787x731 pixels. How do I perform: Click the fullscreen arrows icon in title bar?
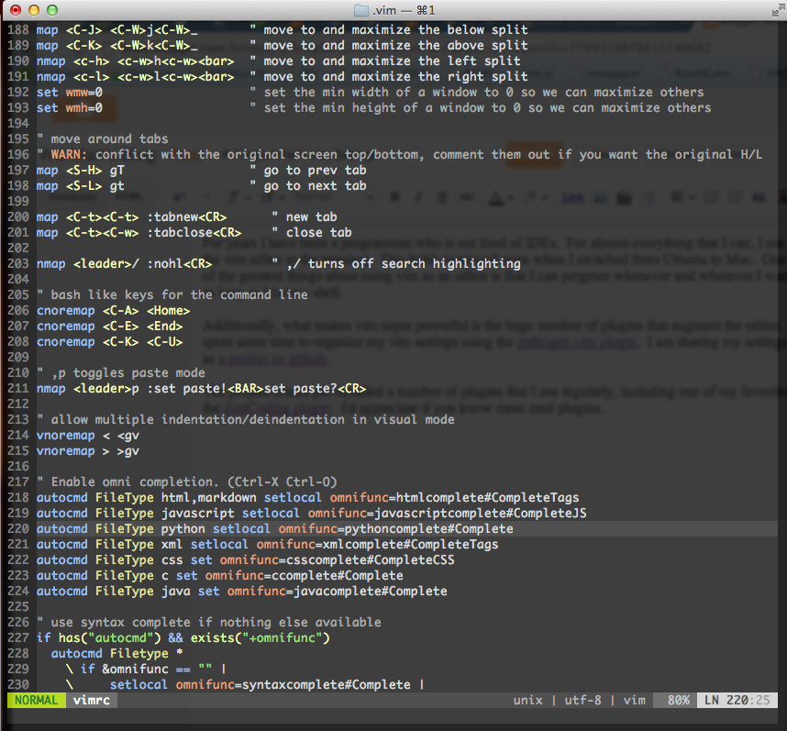point(779,10)
